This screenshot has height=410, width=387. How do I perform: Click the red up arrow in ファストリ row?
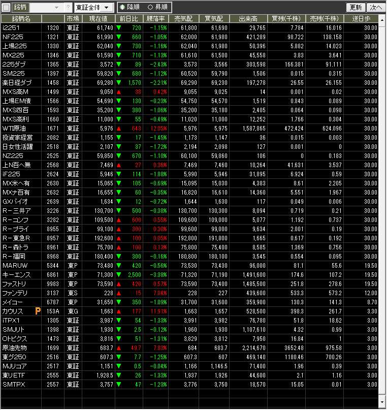click(x=119, y=283)
